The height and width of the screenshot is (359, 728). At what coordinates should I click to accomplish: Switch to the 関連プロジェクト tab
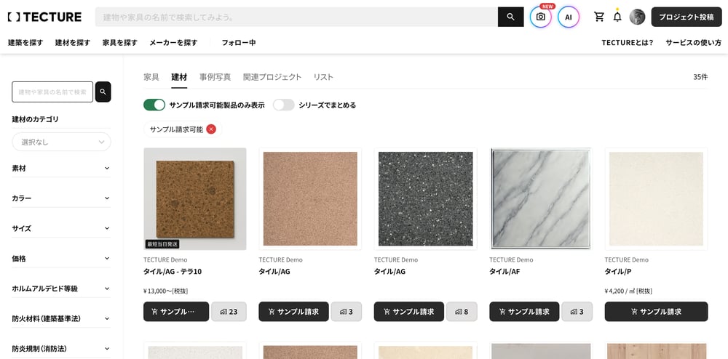click(x=272, y=77)
